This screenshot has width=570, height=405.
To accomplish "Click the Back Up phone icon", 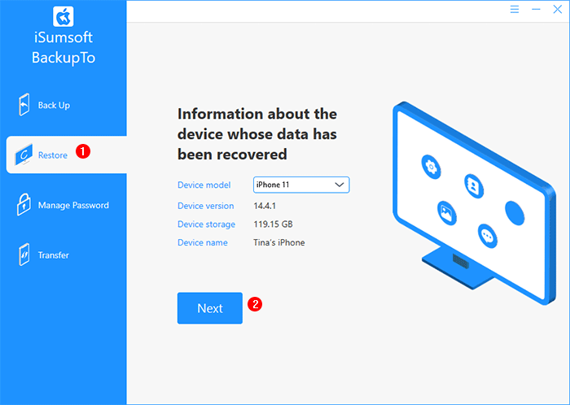I will 24,105.
